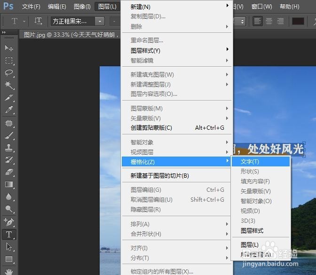Select the Rectangular Marquee tool
The height and width of the screenshot is (275, 316).
(x=9, y=61)
